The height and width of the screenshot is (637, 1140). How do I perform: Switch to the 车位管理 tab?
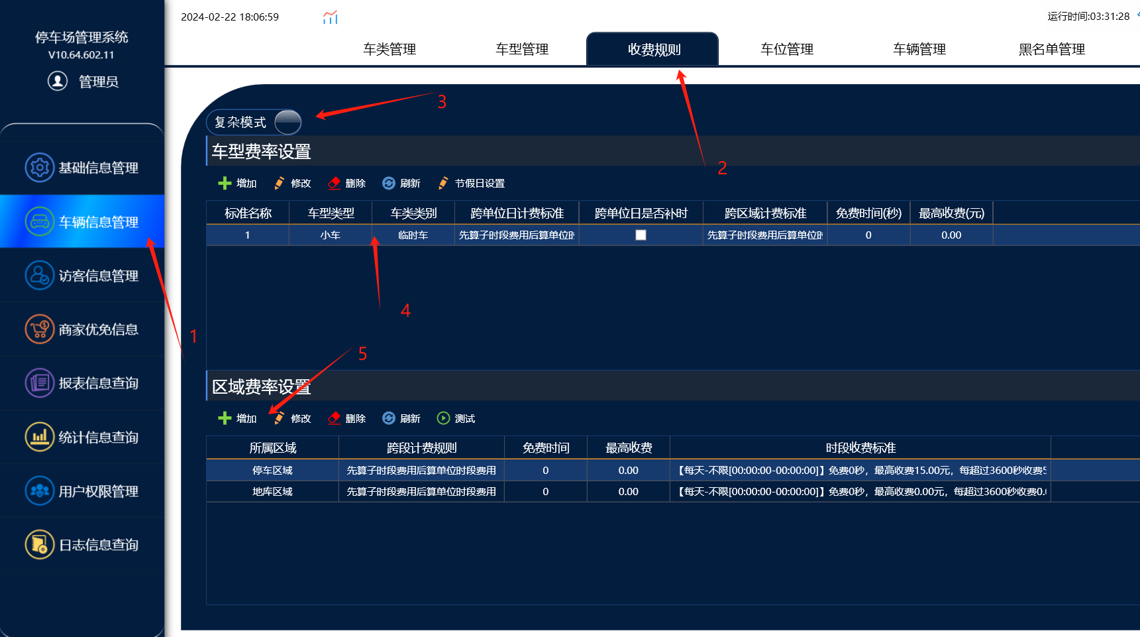pos(787,49)
